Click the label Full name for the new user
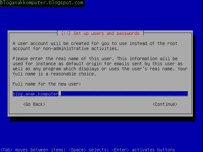Image resolution: width=203 pixels, height=152 pixels. pyautogui.click(x=47, y=84)
